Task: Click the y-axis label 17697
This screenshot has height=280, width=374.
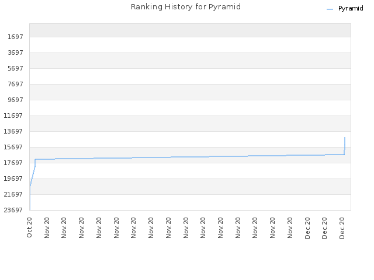Action: click(x=13, y=163)
